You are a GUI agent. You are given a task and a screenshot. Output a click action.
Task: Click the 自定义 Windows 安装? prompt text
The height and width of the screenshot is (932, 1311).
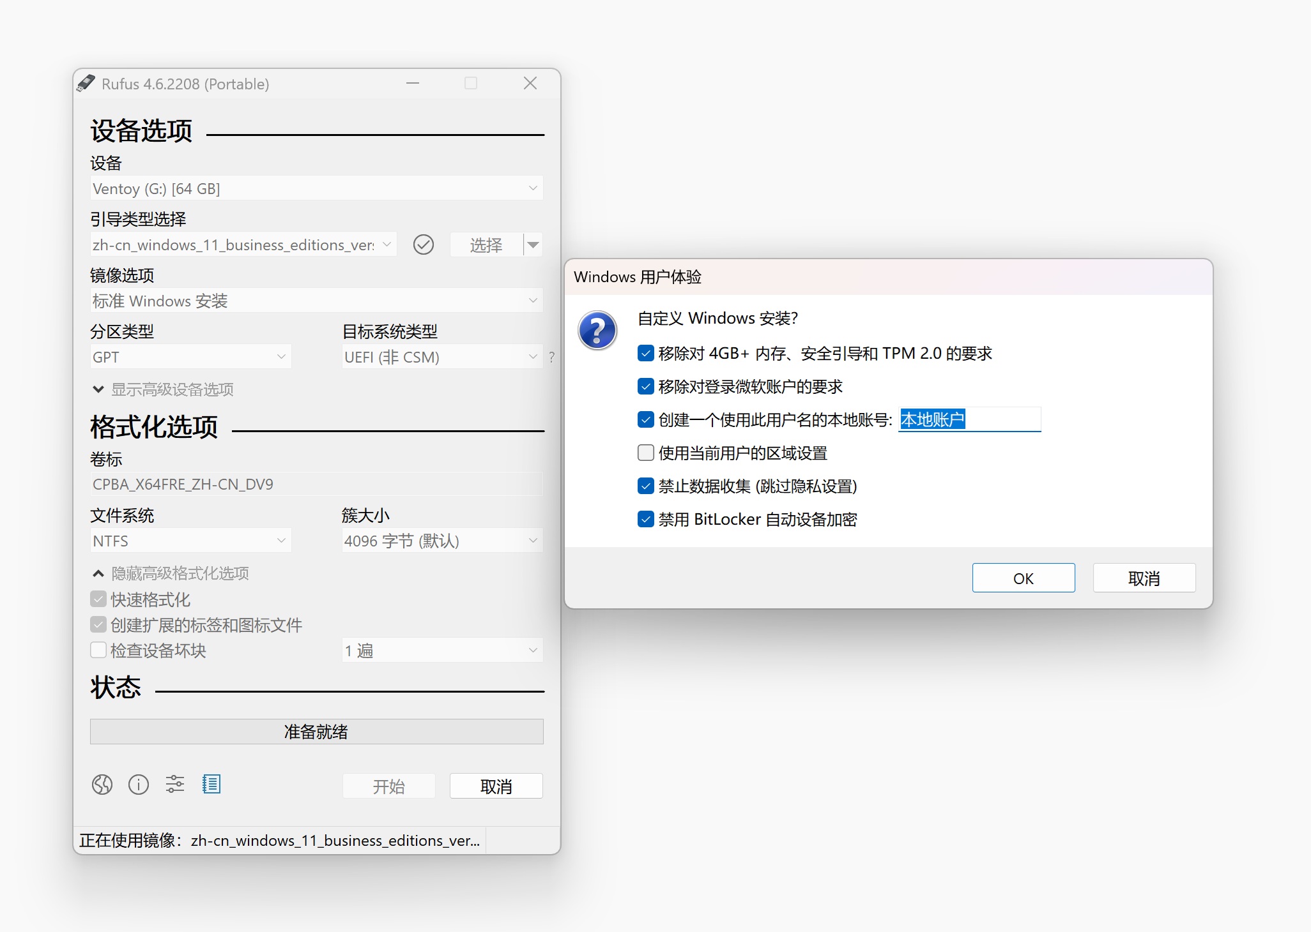[x=718, y=318]
